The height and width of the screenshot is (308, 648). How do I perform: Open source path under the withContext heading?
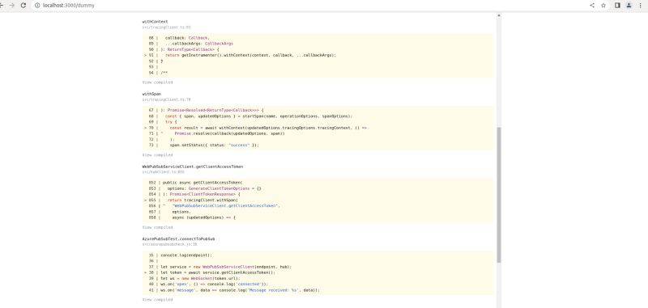tap(167, 27)
